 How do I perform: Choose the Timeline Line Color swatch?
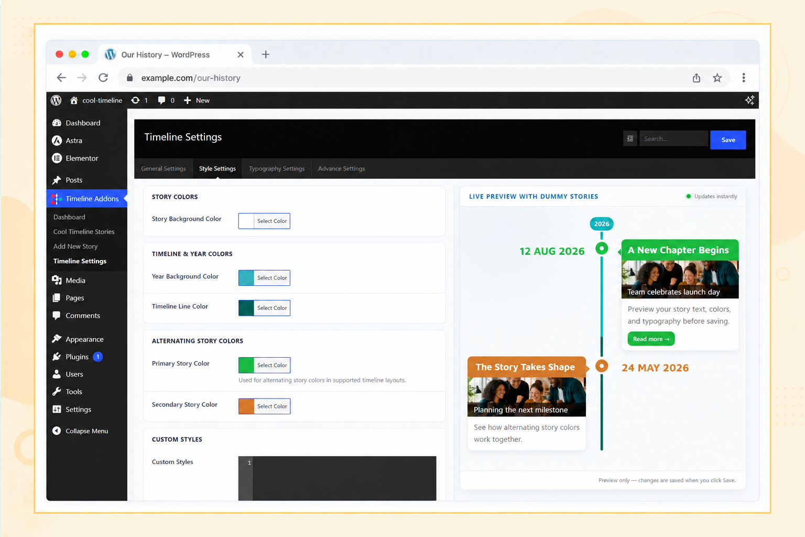tap(246, 308)
